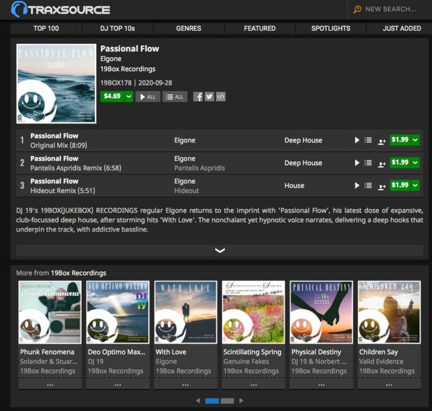This screenshot has height=411, width=432.
Task: Open the Phunk Fenomena cover thumbnail
Action: 50,312
